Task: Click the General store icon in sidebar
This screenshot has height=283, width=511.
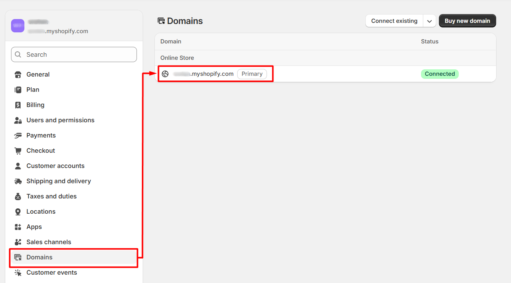Action: [18, 75]
